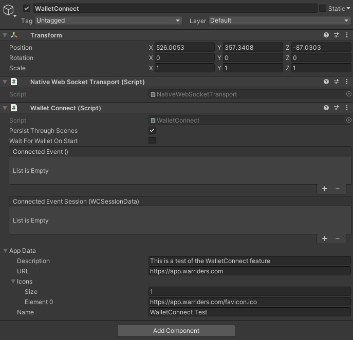Click the Position Y field
Viewport: 353px width, 340px height.
pos(253,47)
